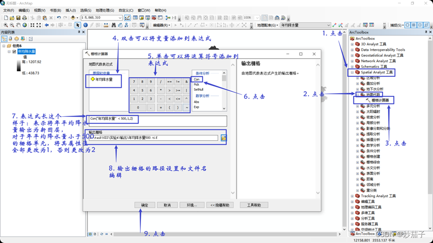This screenshot has width=433, height=243.
Task: Enable point snapping
Action: (407, 25)
